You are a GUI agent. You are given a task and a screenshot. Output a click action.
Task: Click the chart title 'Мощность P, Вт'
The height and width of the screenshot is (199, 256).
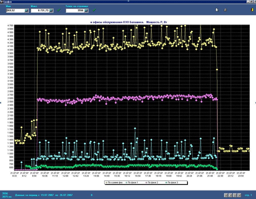(157, 22)
